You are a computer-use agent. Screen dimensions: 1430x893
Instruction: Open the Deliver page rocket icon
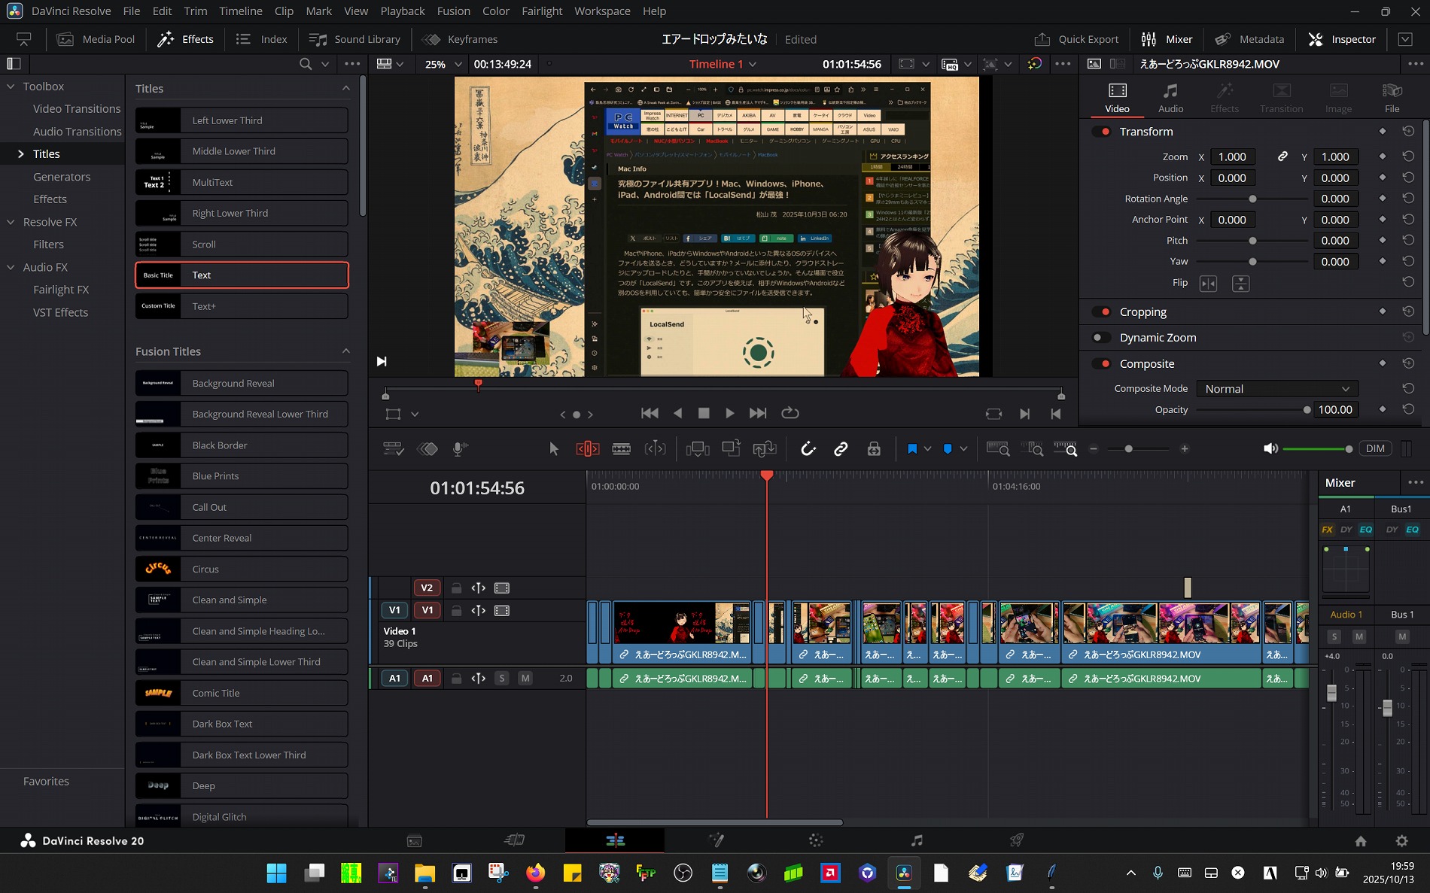(1017, 840)
